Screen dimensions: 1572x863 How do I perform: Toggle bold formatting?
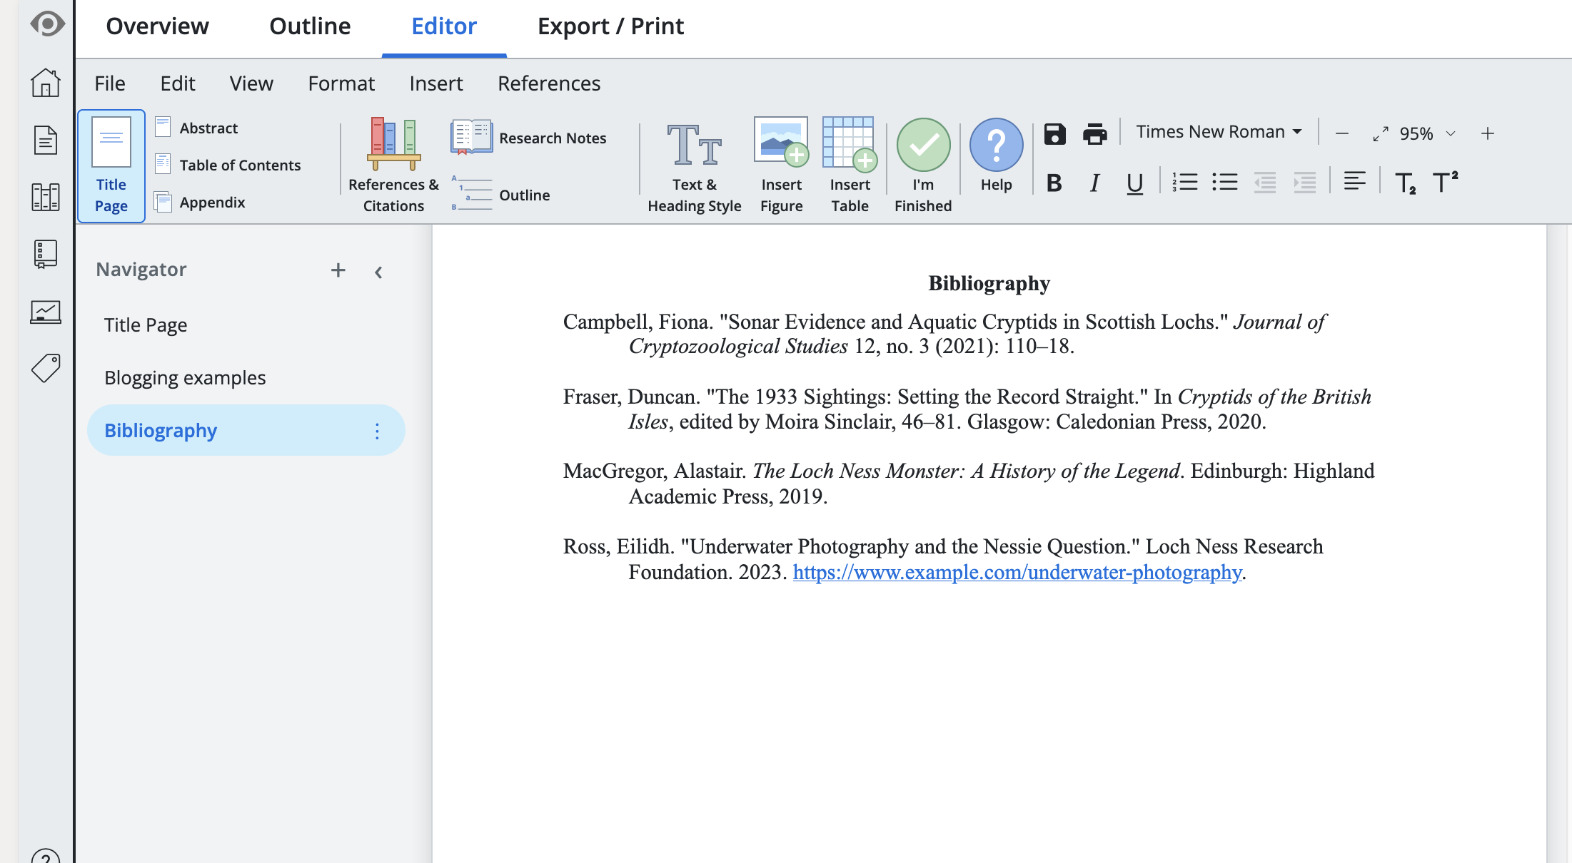coord(1054,183)
